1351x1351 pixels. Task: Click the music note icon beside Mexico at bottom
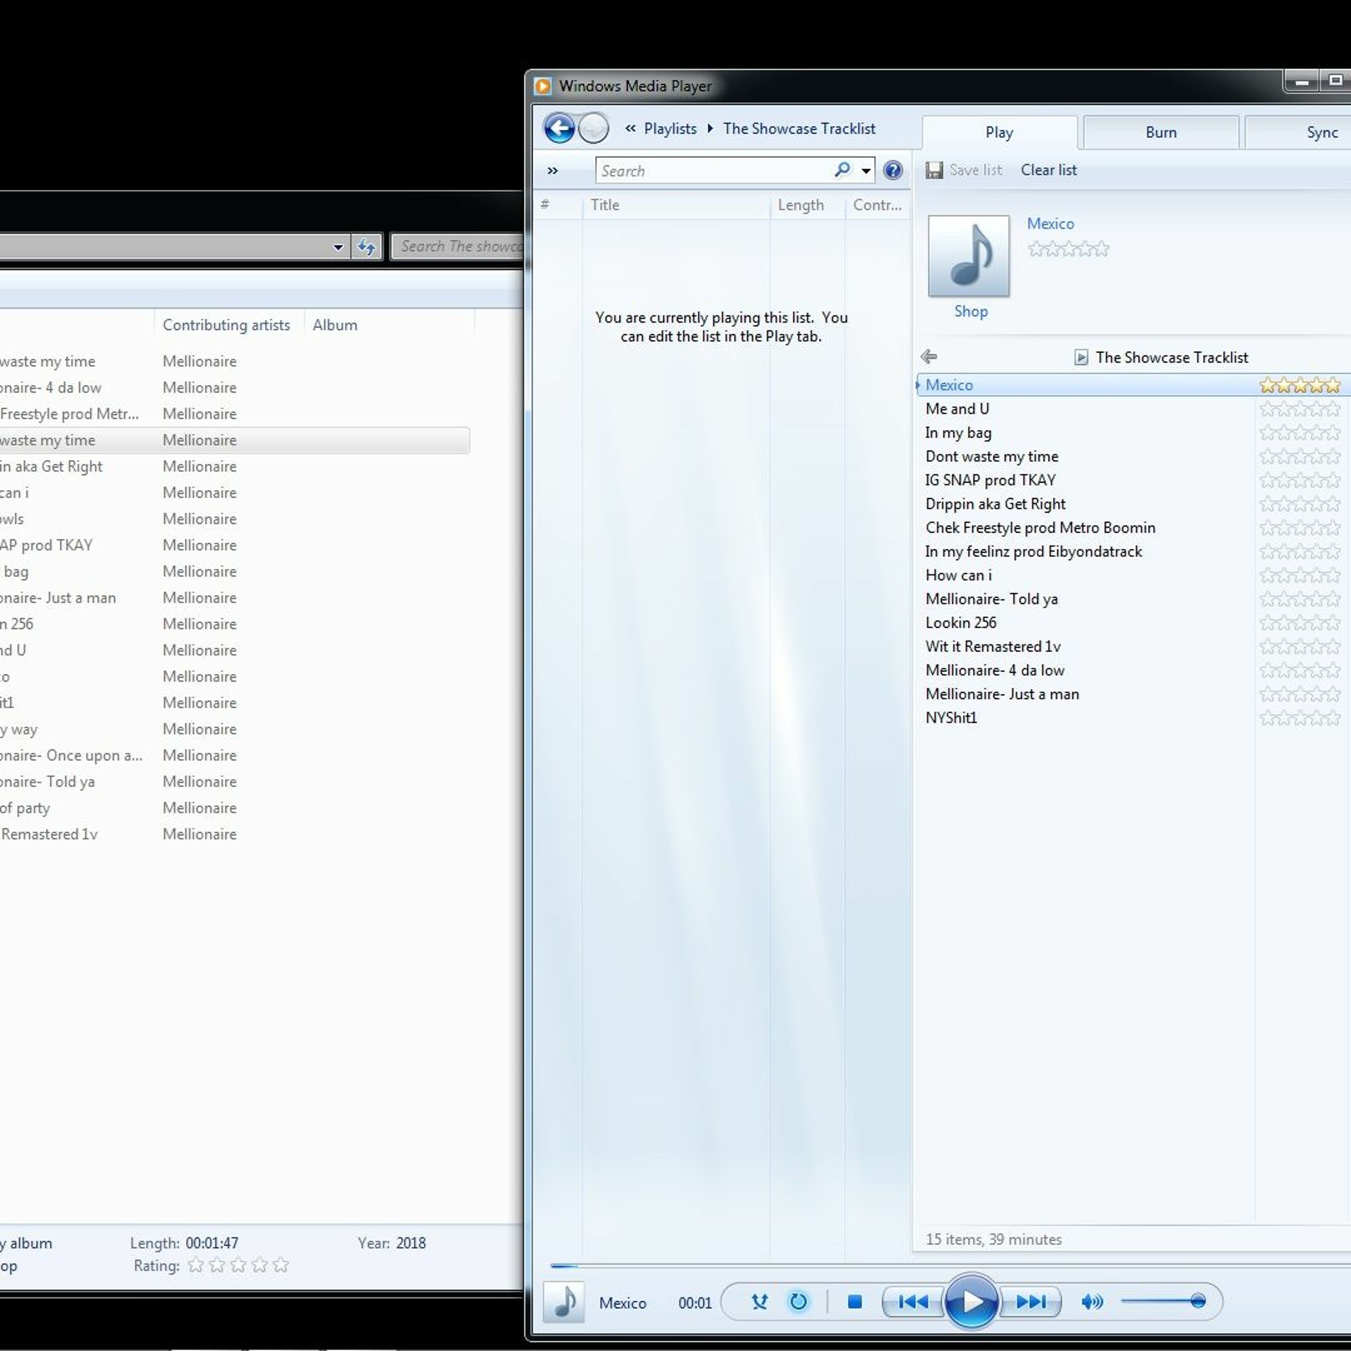pyautogui.click(x=564, y=1301)
